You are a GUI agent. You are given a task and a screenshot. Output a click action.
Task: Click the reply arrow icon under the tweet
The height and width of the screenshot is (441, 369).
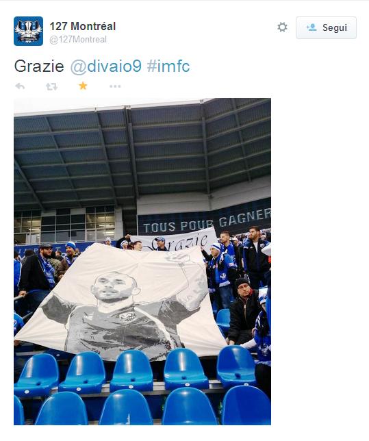pyautogui.click(x=20, y=86)
